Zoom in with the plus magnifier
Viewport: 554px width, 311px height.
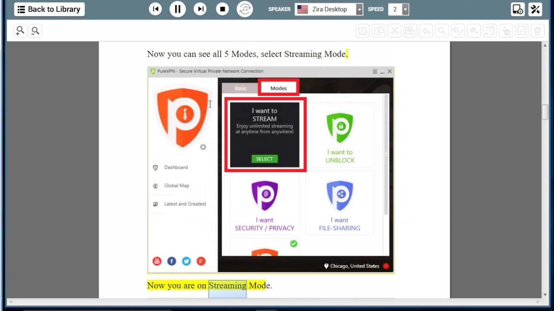pos(20,31)
